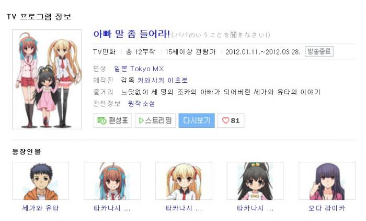Viewport: 366px width, 221px height.
Task: Open the title link 아빠 말 좀 들어라!
Action: click(x=131, y=34)
